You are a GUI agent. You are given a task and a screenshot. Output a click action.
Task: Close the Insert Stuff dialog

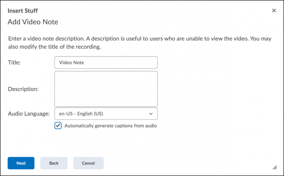pyautogui.click(x=274, y=10)
